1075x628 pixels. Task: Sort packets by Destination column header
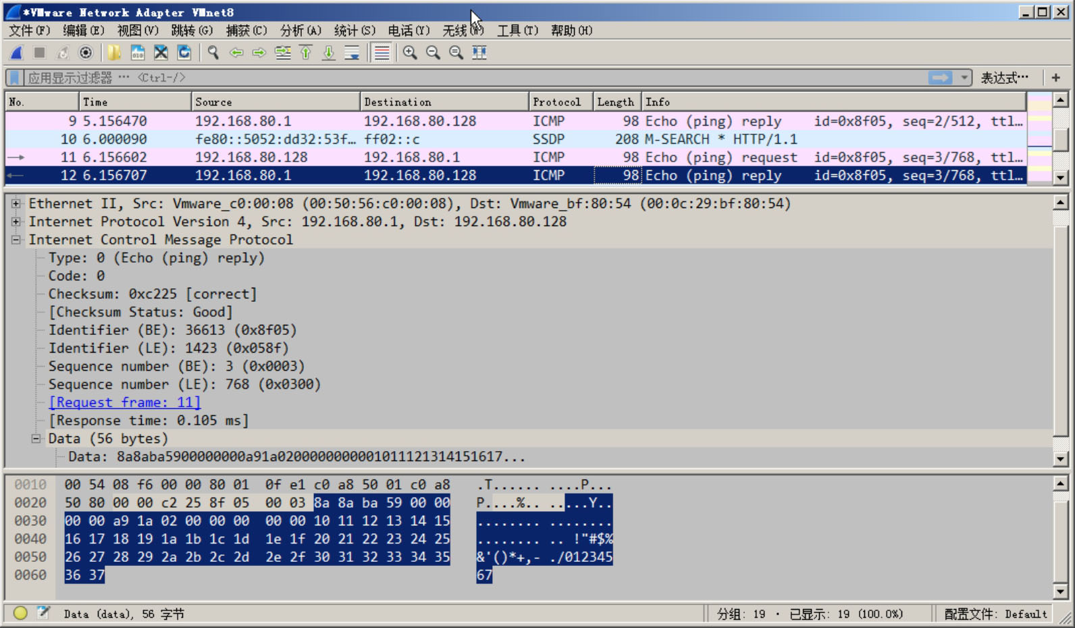click(444, 102)
